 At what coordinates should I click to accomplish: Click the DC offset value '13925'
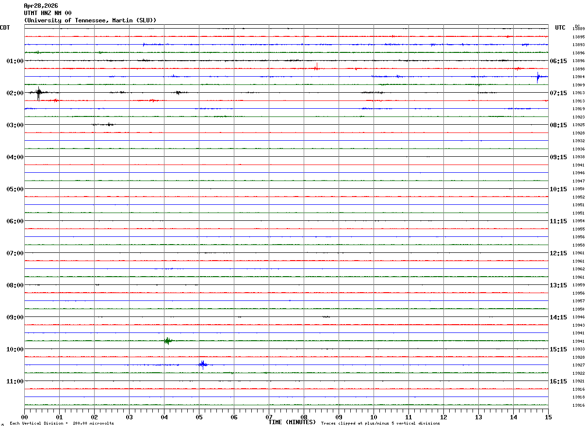tap(578, 125)
